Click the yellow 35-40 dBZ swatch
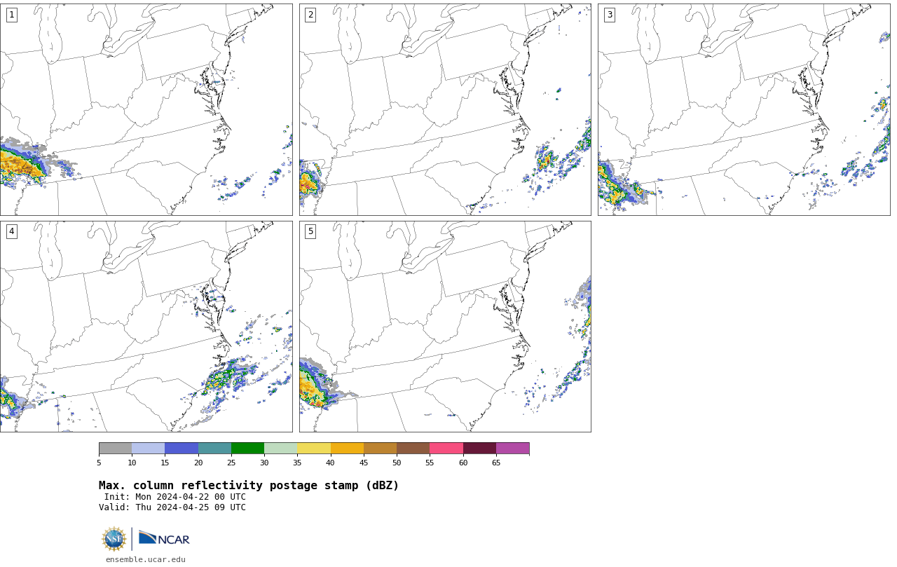Image resolution: width=897 pixels, height=567 pixels. 314,449
